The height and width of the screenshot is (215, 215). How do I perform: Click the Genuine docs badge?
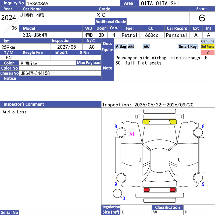[207, 41]
